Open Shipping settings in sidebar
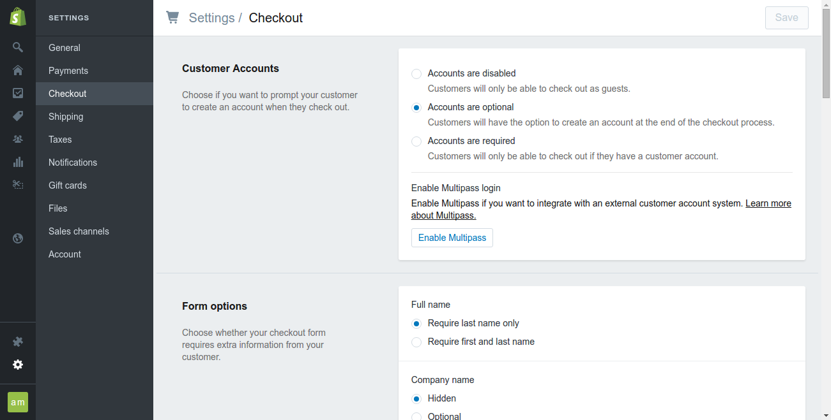The image size is (831, 420). tap(66, 117)
